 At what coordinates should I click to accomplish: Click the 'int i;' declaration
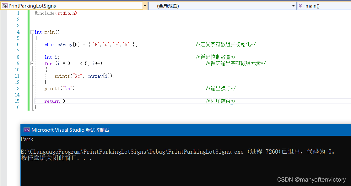52,57
